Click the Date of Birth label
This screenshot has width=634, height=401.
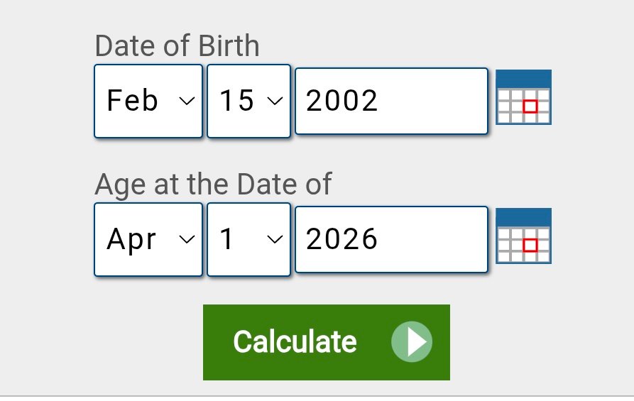(177, 46)
